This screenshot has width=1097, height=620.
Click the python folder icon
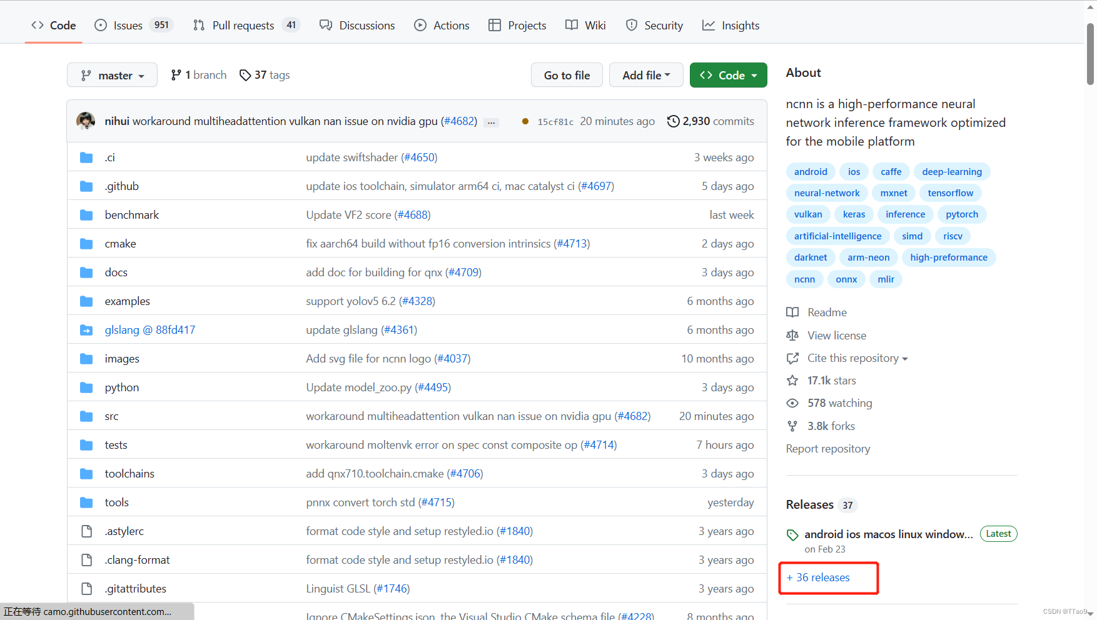86,387
